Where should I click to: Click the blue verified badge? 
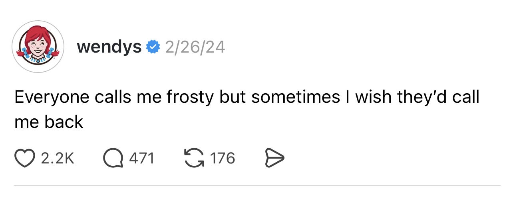tap(152, 47)
